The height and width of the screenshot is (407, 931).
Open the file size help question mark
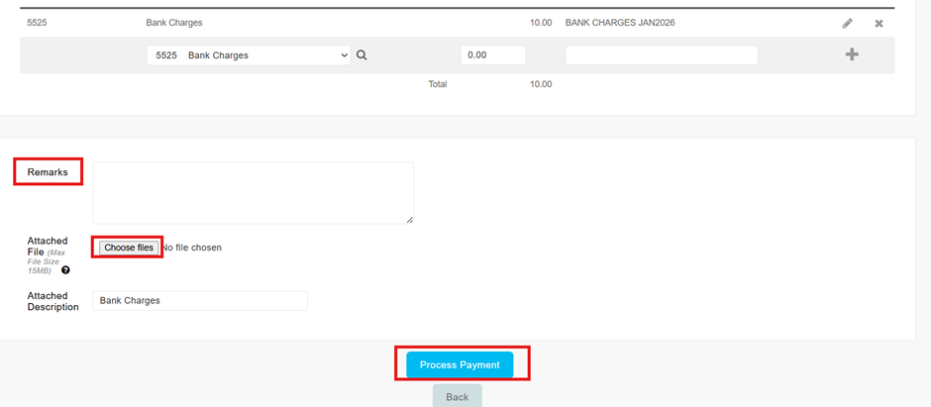66,269
